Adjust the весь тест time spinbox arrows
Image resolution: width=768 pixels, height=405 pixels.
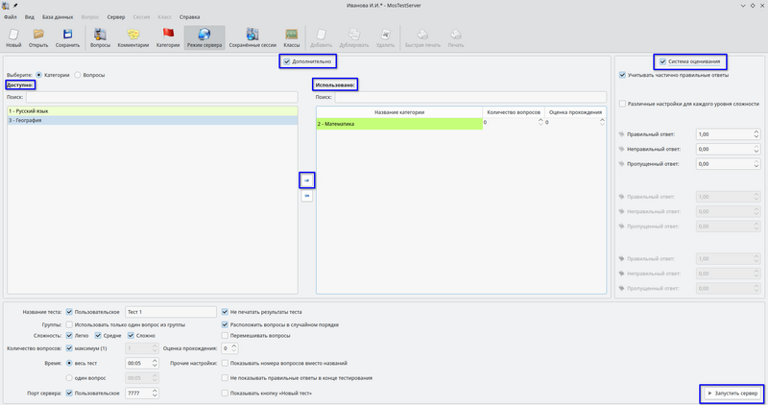[156, 364]
